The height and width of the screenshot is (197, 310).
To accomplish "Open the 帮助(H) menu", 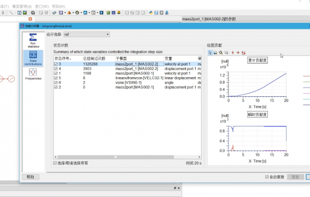I will tap(59, 7).
